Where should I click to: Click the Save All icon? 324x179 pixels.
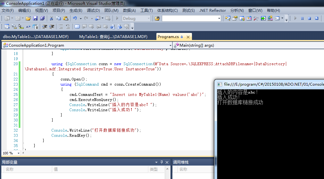[42, 18]
